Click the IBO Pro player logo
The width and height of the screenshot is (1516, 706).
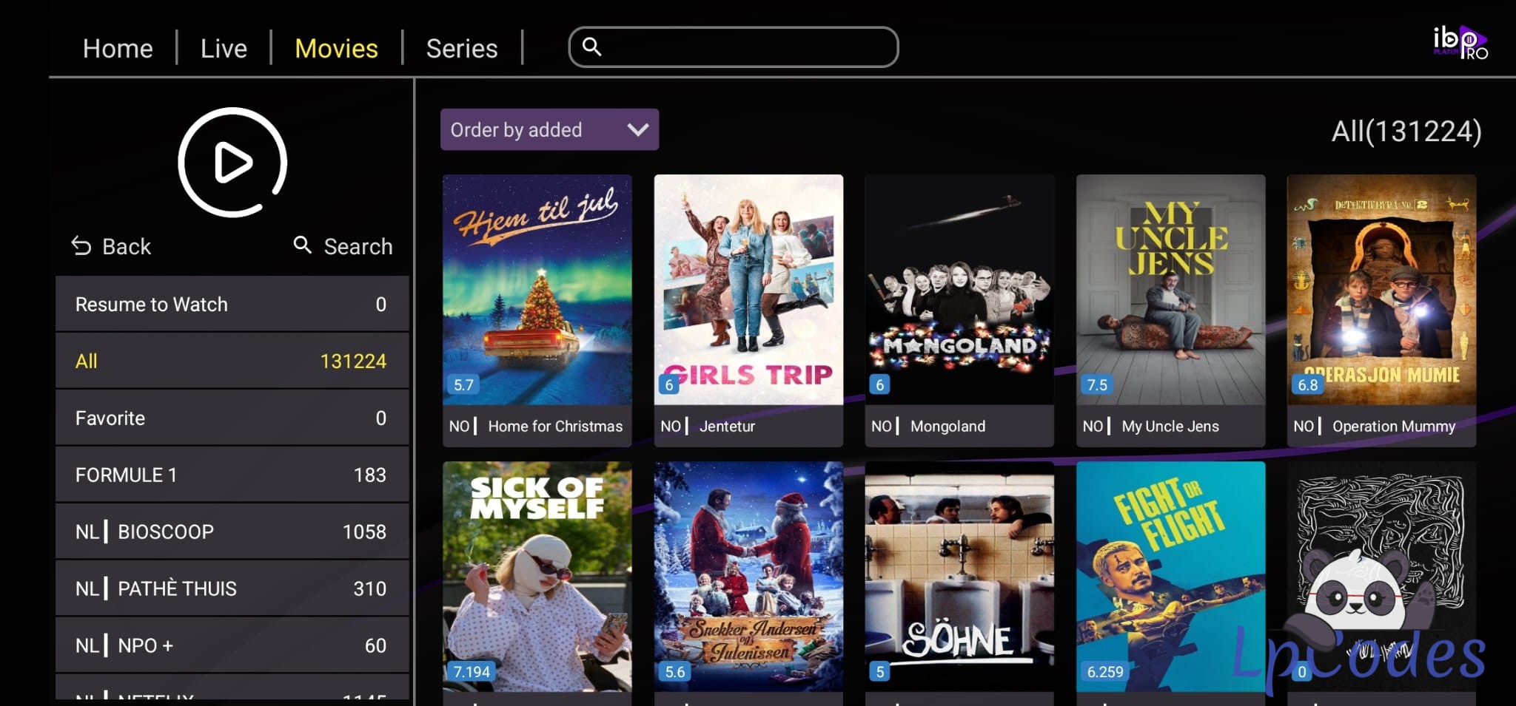pyautogui.click(x=1460, y=43)
